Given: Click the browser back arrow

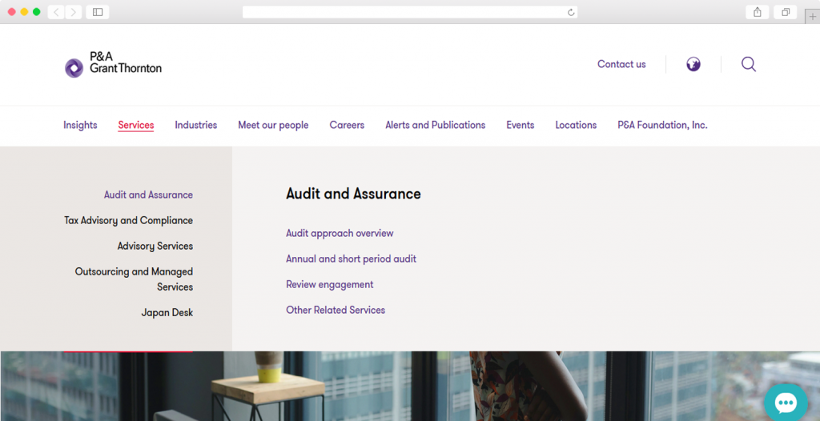Looking at the screenshot, I should 57,12.
